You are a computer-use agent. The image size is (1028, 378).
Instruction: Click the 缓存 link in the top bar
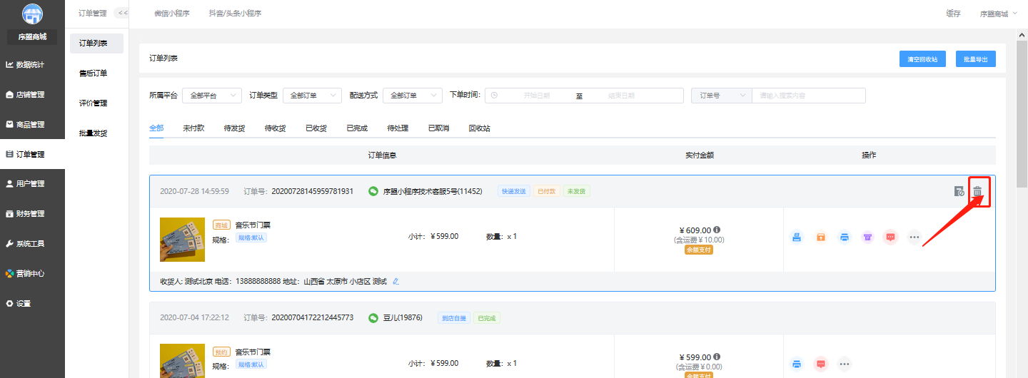[x=953, y=14]
